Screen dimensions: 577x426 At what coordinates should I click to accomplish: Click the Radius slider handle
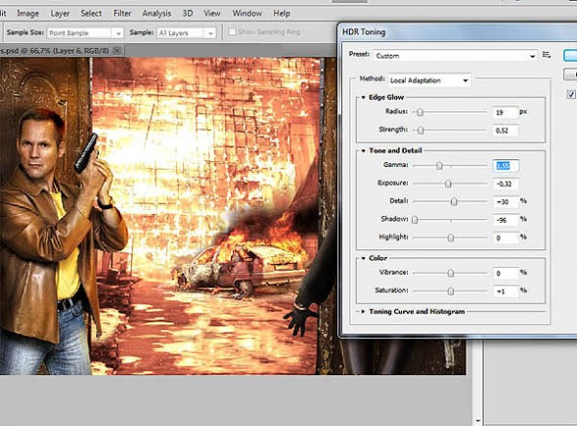pos(420,112)
